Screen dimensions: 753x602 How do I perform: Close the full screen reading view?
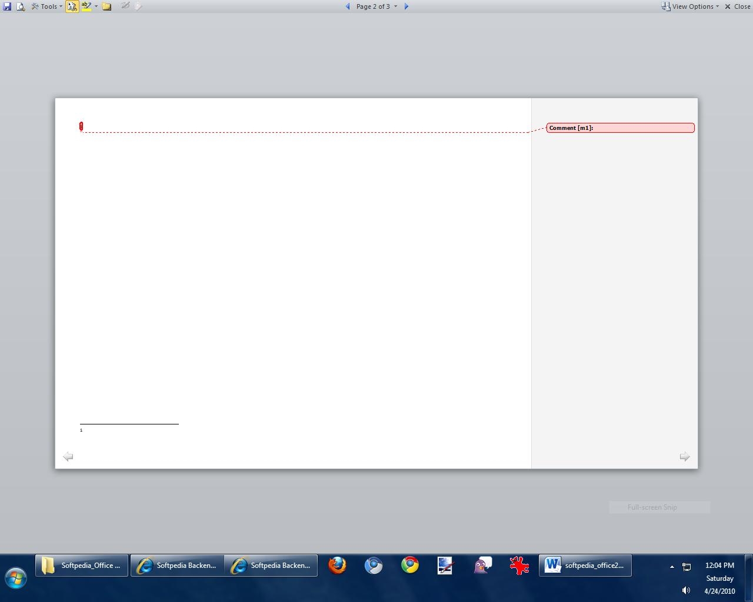737,6
